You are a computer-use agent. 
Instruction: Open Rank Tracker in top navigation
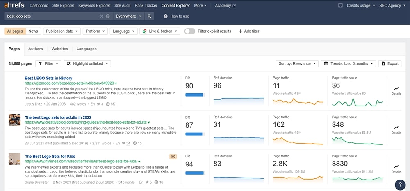[x=146, y=5]
